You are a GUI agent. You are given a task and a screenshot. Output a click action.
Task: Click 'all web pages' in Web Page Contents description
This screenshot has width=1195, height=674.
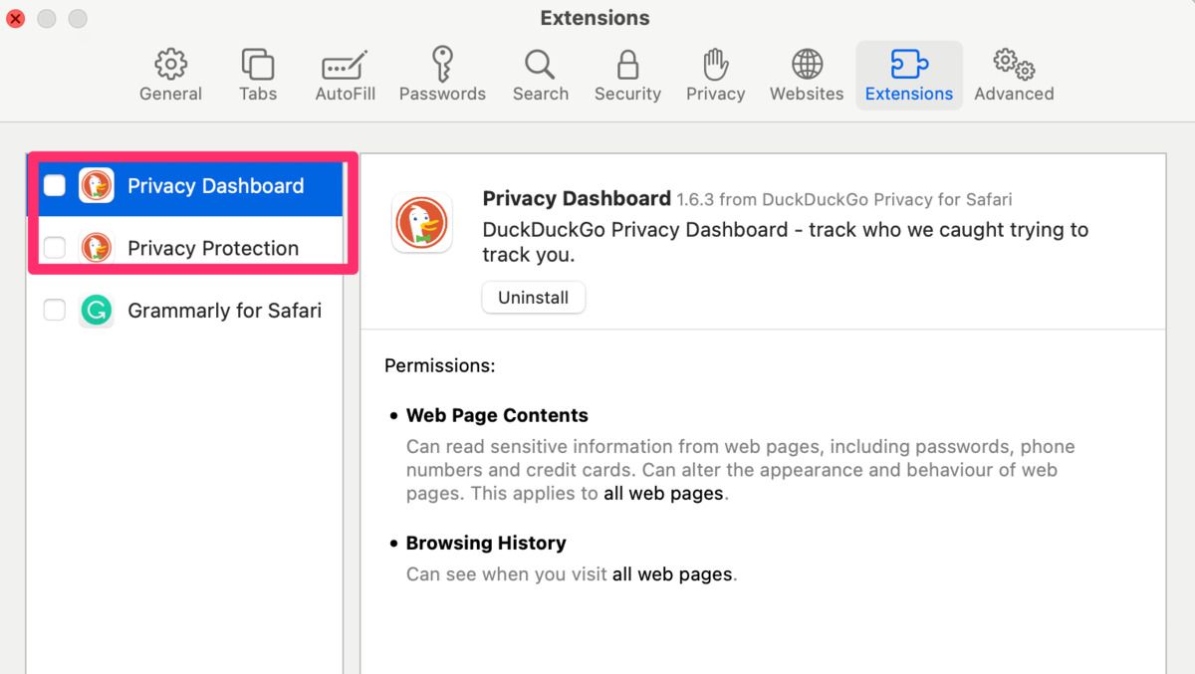[663, 493]
